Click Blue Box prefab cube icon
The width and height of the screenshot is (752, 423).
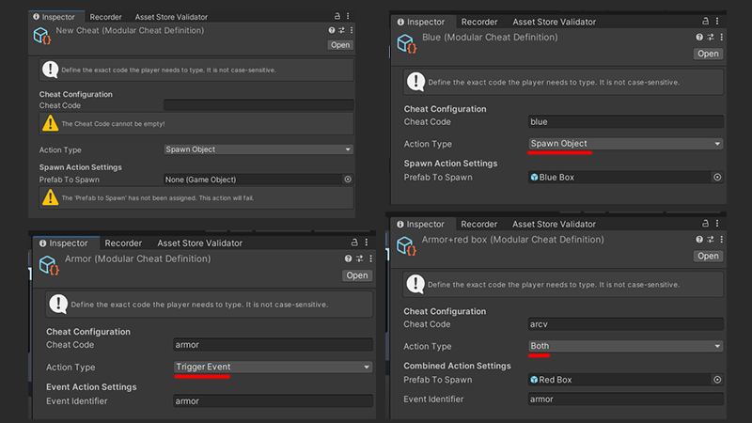click(534, 177)
